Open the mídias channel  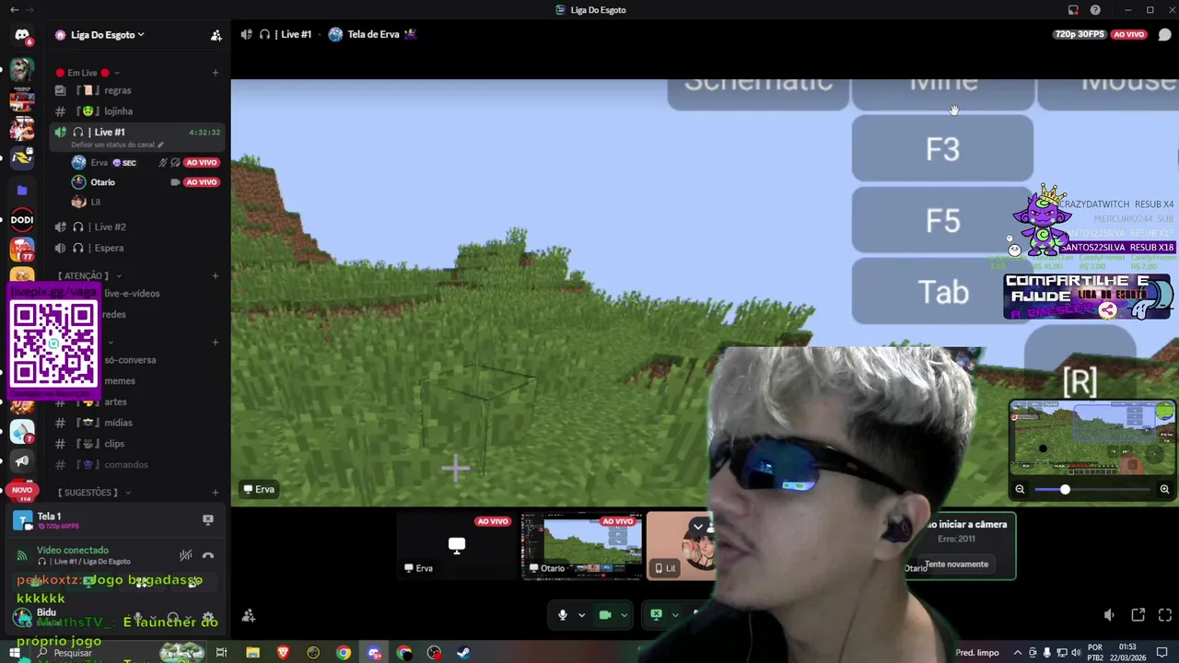(x=138, y=423)
